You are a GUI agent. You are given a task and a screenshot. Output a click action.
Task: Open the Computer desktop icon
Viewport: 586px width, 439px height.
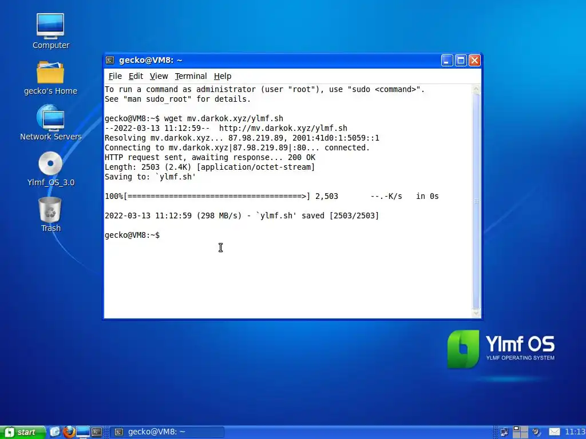pos(50,31)
